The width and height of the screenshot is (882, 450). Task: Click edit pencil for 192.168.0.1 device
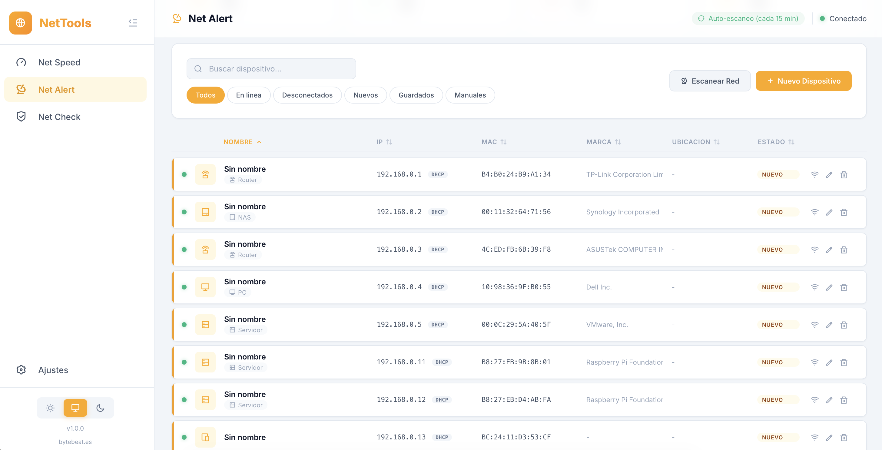click(x=829, y=175)
